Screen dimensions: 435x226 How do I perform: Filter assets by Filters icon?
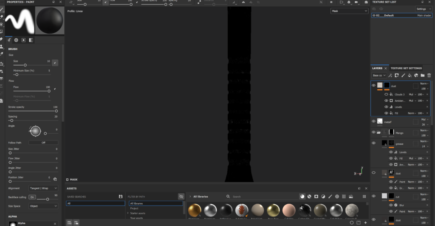click(x=323, y=197)
